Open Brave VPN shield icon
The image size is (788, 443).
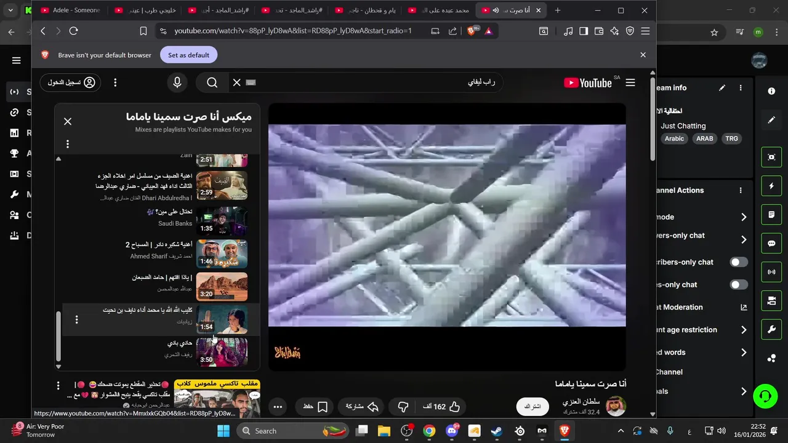(630, 31)
